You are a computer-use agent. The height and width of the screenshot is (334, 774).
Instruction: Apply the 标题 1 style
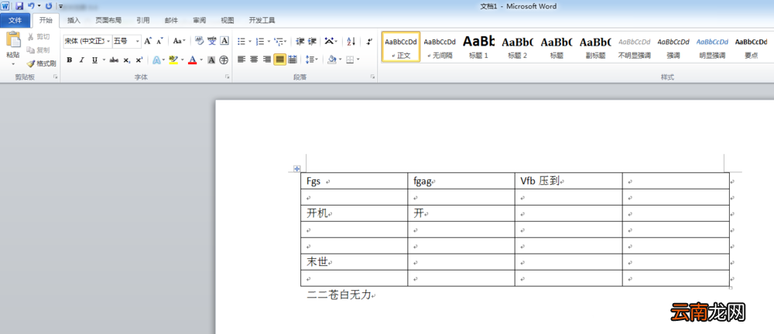pos(478,47)
